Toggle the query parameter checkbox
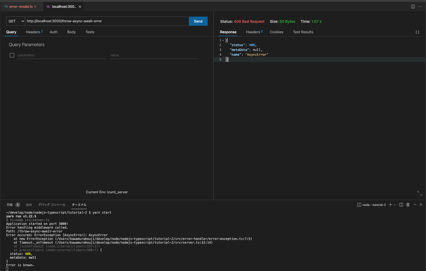The width and height of the screenshot is (426, 271). coord(12,55)
